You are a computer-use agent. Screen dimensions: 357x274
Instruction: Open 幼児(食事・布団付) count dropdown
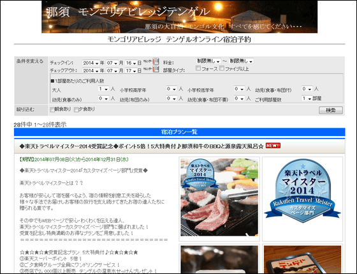(x=307, y=89)
